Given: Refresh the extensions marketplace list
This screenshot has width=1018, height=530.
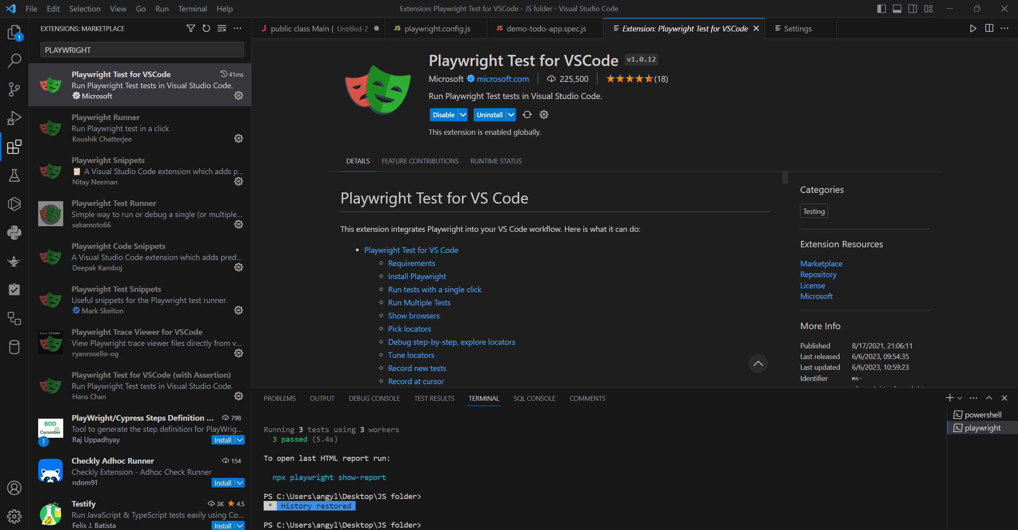Looking at the screenshot, I should [206, 28].
